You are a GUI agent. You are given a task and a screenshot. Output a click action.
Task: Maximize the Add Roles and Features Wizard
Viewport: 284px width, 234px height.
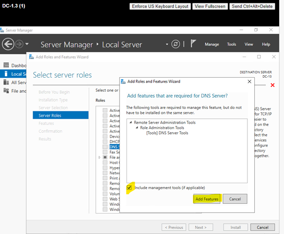tap(259, 57)
